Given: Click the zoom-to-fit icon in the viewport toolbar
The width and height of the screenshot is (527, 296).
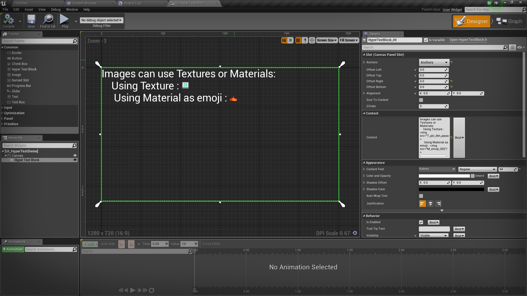Looking at the screenshot, I should (312, 40).
